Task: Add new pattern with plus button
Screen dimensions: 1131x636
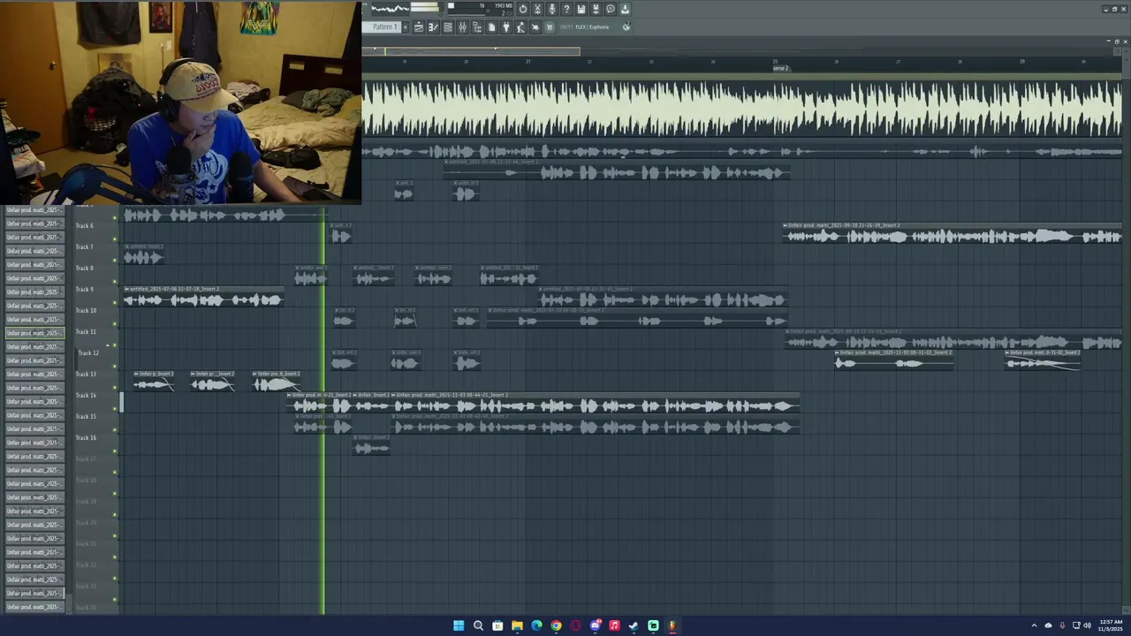Action: coord(406,27)
